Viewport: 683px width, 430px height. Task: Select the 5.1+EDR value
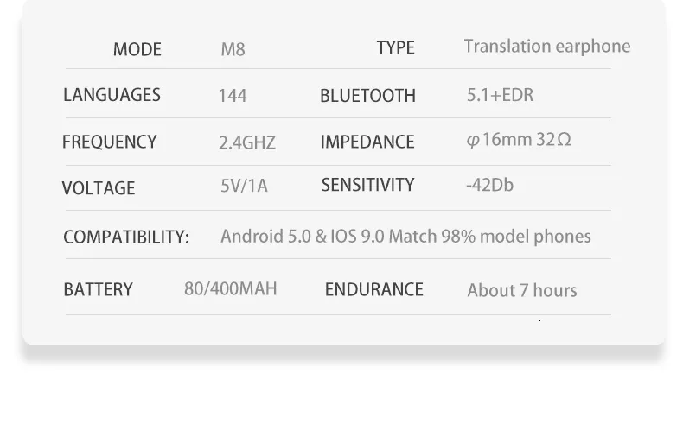click(x=500, y=95)
